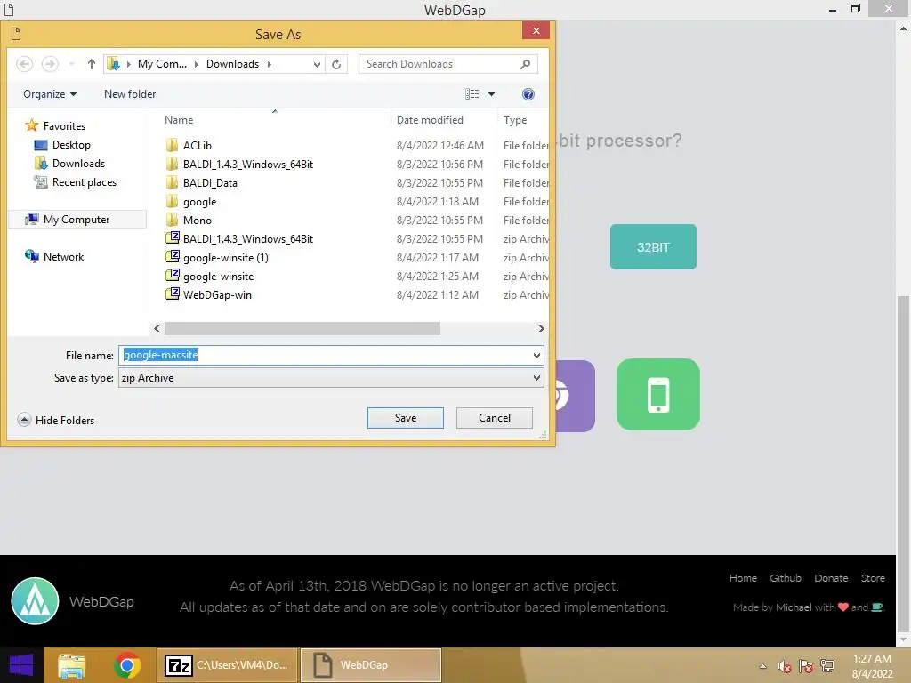Open the Save as type combo box

click(x=331, y=378)
